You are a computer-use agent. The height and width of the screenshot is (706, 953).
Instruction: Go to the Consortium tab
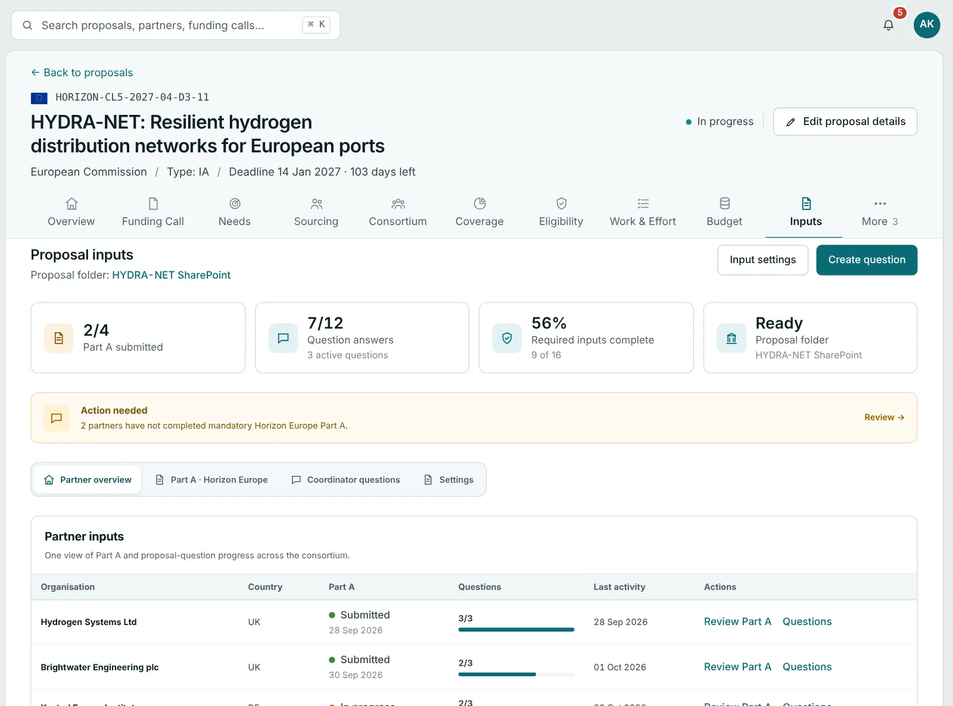point(398,213)
